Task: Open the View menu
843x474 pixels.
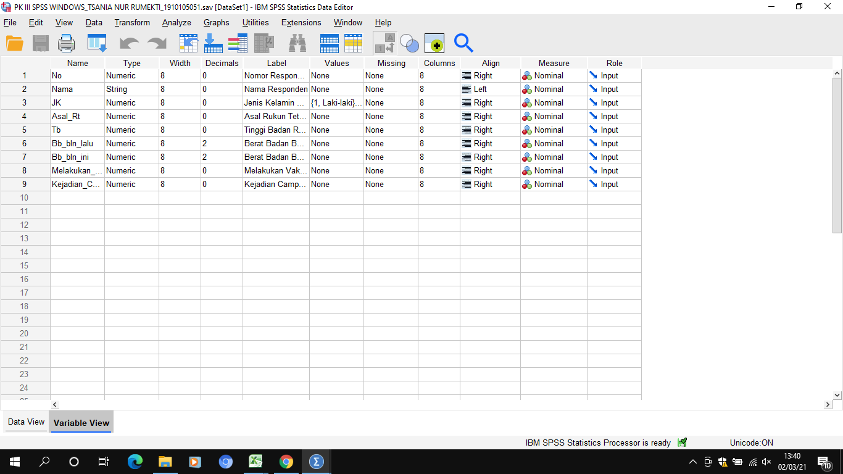Action: pyautogui.click(x=64, y=22)
